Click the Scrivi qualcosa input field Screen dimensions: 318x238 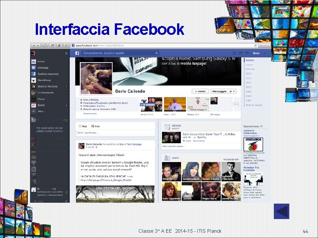pyautogui.click(x=116, y=133)
